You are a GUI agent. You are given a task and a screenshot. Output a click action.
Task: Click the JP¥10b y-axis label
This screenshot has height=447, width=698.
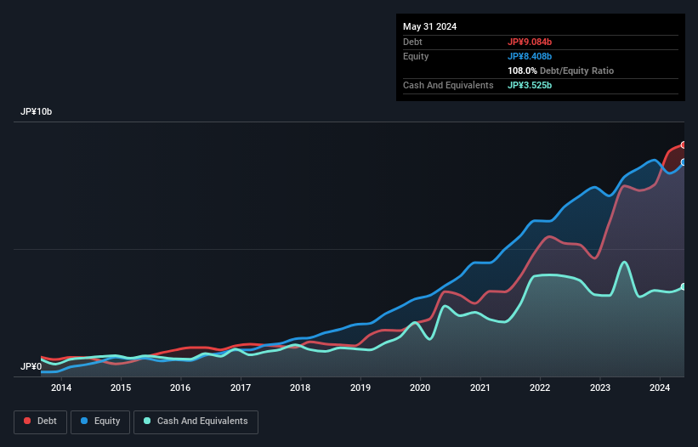click(x=36, y=111)
